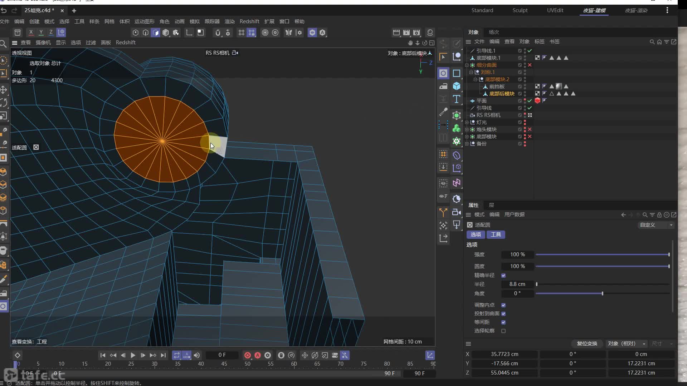Image resolution: width=687 pixels, height=386 pixels.
Task: Enable the 选择轮廓 checkbox
Action: [x=503, y=331]
